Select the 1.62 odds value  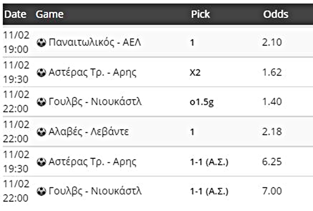[x=272, y=72]
